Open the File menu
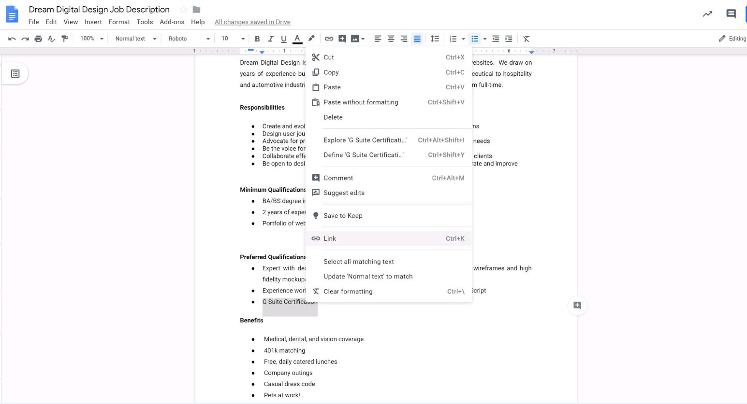Image resolution: width=747 pixels, height=404 pixels. (33, 22)
